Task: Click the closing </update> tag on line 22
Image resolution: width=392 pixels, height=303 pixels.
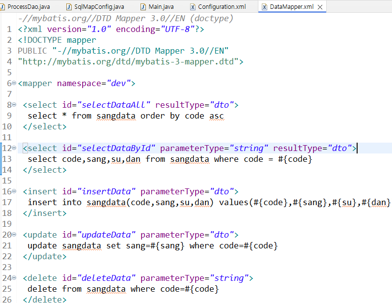Action: tap(45, 256)
